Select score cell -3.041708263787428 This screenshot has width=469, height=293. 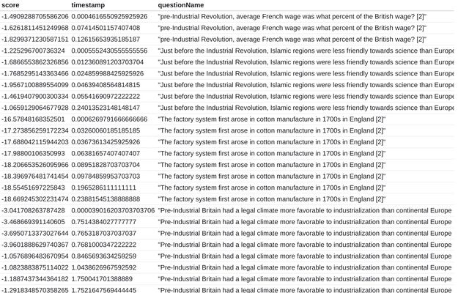coord(33,211)
